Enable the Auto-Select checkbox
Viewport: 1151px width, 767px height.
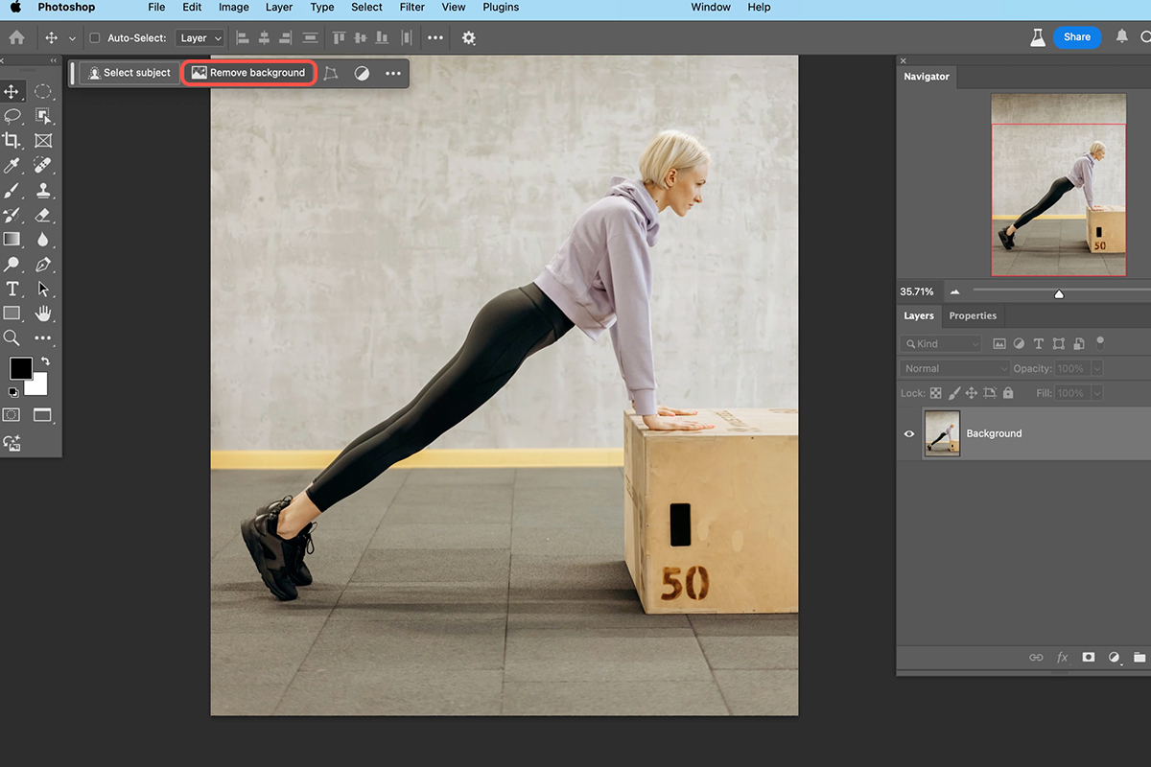94,37
